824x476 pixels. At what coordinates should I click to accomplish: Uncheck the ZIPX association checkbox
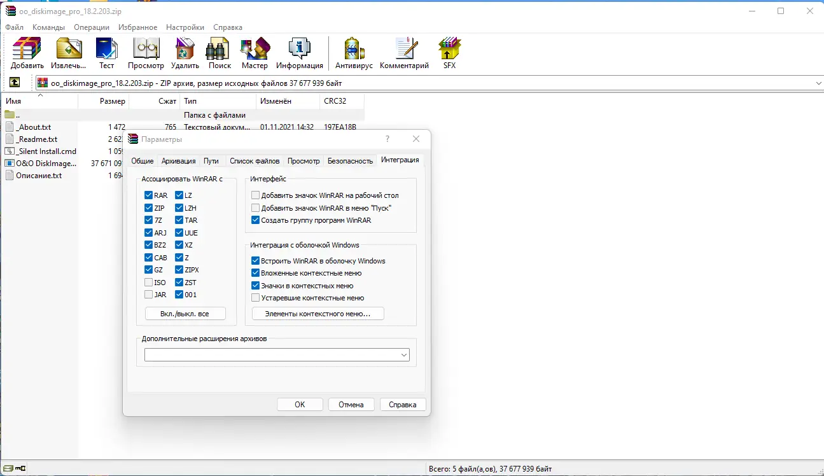pyautogui.click(x=179, y=270)
